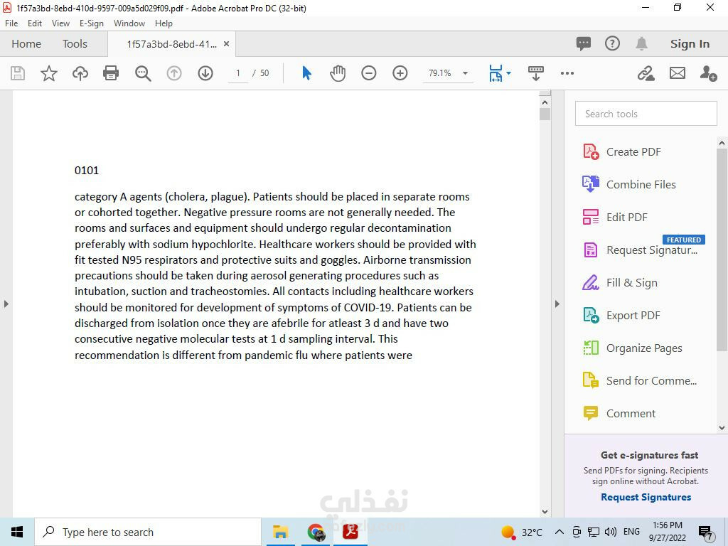Screen dimensions: 728x546
Task: Go to the next page arrow
Action: tap(205, 73)
